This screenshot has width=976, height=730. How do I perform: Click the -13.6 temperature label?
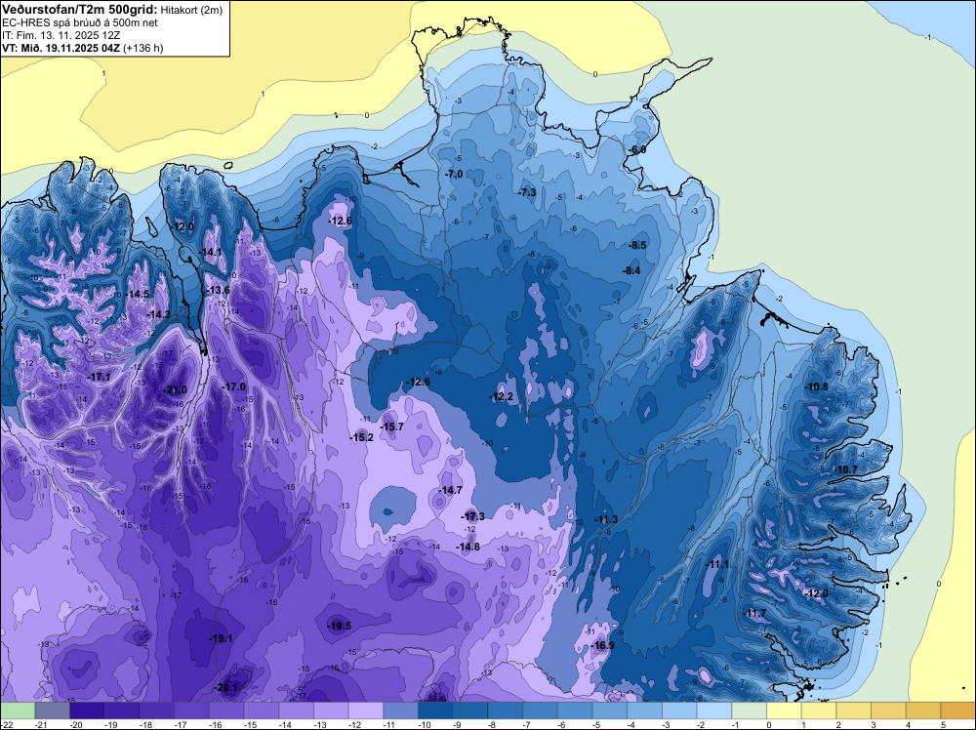(219, 291)
